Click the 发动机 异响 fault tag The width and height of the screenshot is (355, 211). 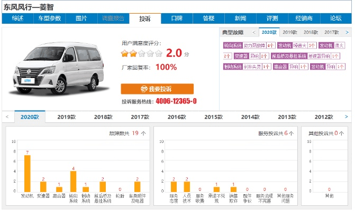pos(327,66)
